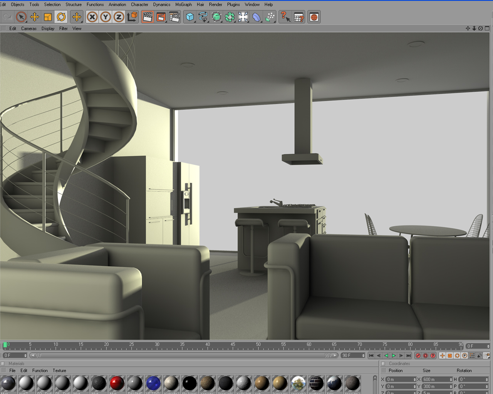Open Render Settings clapperboard icon

tap(174, 17)
